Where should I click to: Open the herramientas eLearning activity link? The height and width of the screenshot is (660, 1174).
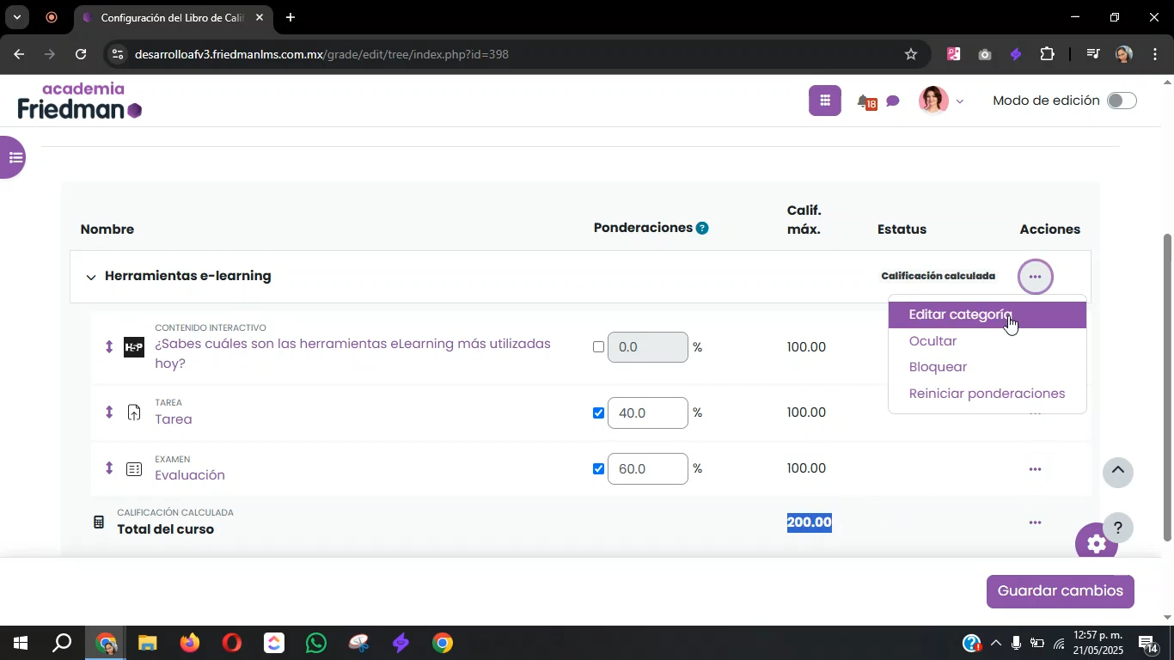352,353
